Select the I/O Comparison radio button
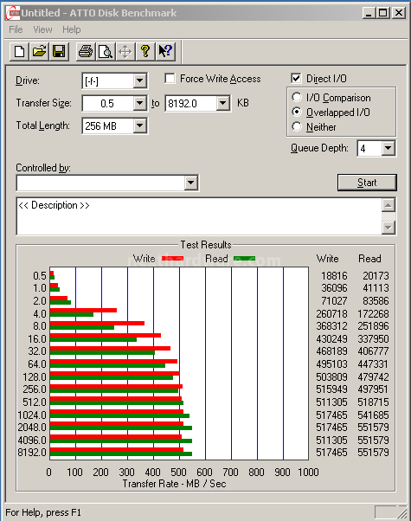Image resolution: width=411 pixels, height=521 pixels. (297, 97)
